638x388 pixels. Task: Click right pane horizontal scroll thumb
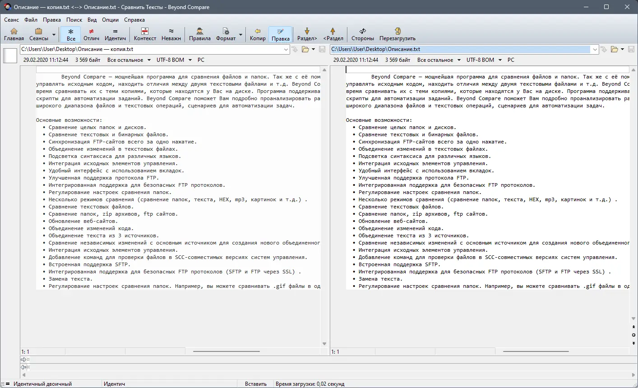[536, 351]
